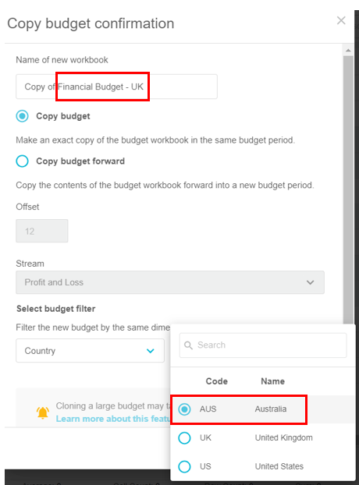359x485 pixels.
Task: Click the country Search box
Action: (x=263, y=345)
